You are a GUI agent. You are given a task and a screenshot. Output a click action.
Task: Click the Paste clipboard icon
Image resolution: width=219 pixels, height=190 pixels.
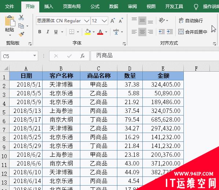(10, 21)
